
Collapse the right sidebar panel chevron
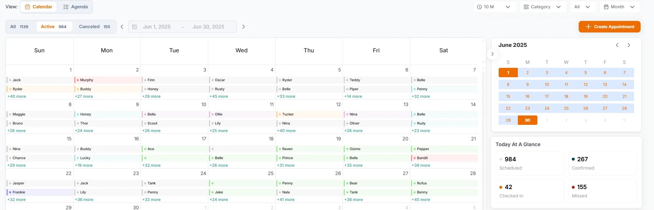pos(492,54)
